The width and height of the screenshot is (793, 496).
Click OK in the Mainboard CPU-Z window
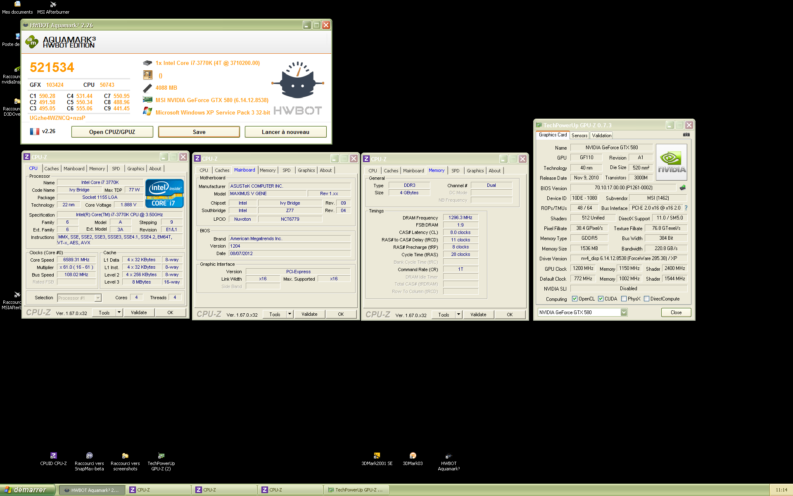click(x=341, y=314)
